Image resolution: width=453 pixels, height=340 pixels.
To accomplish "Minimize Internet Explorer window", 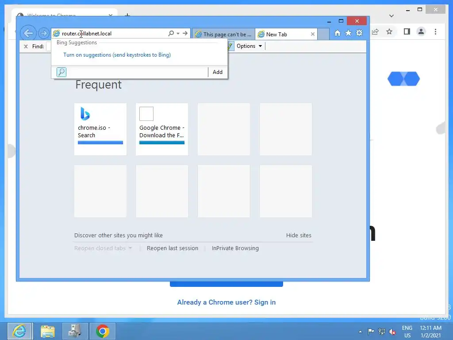I will [x=329, y=21].
